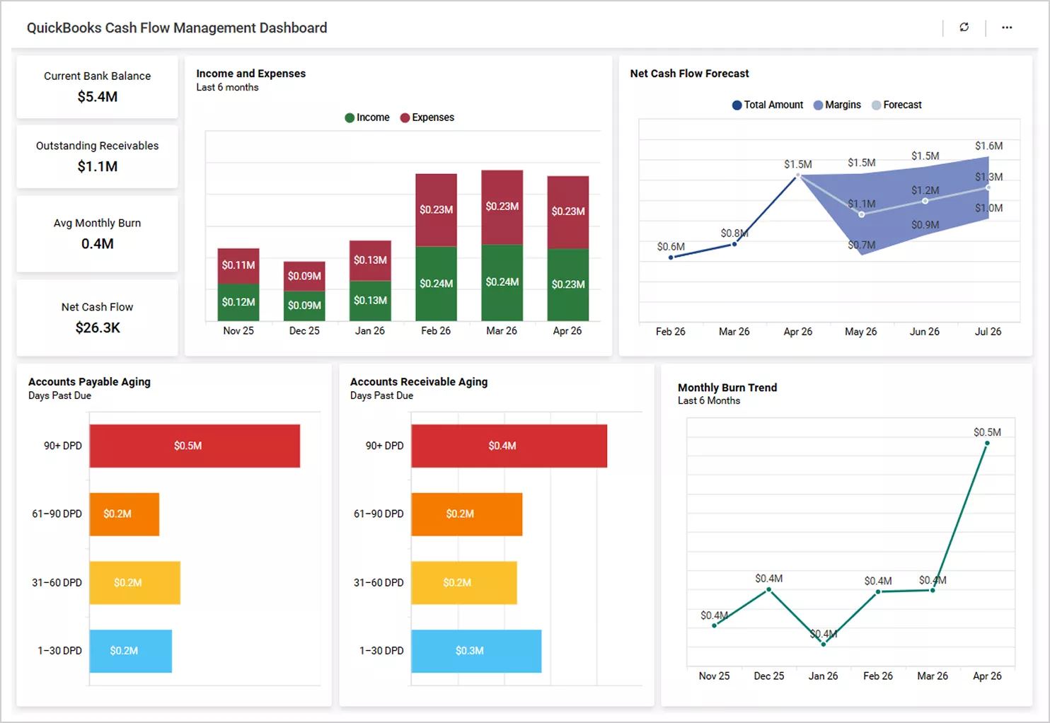This screenshot has height=723, width=1050.
Task: Click the Accounts Payable Aging title
Action: 89,382
